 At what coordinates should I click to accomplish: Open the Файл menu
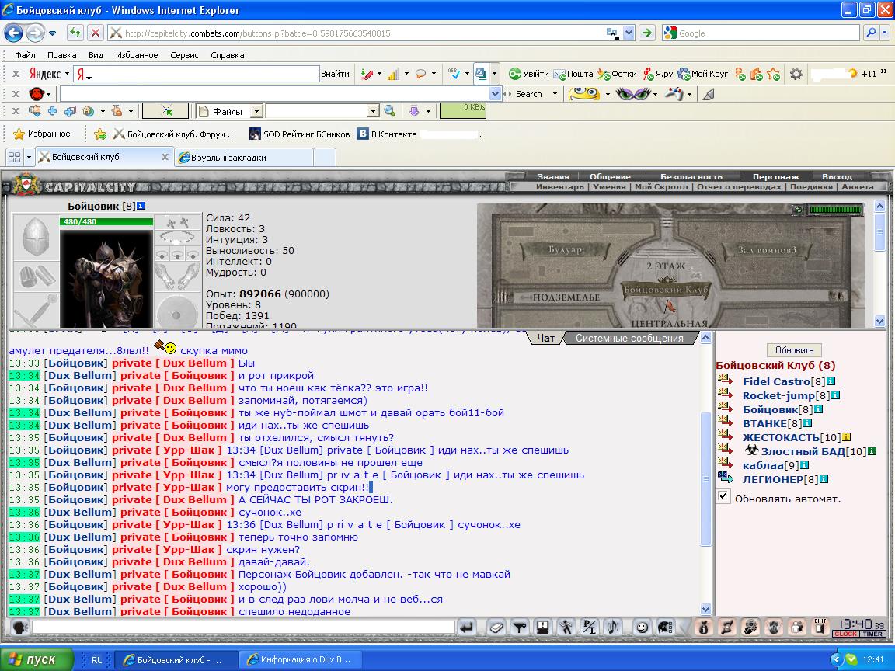25,55
